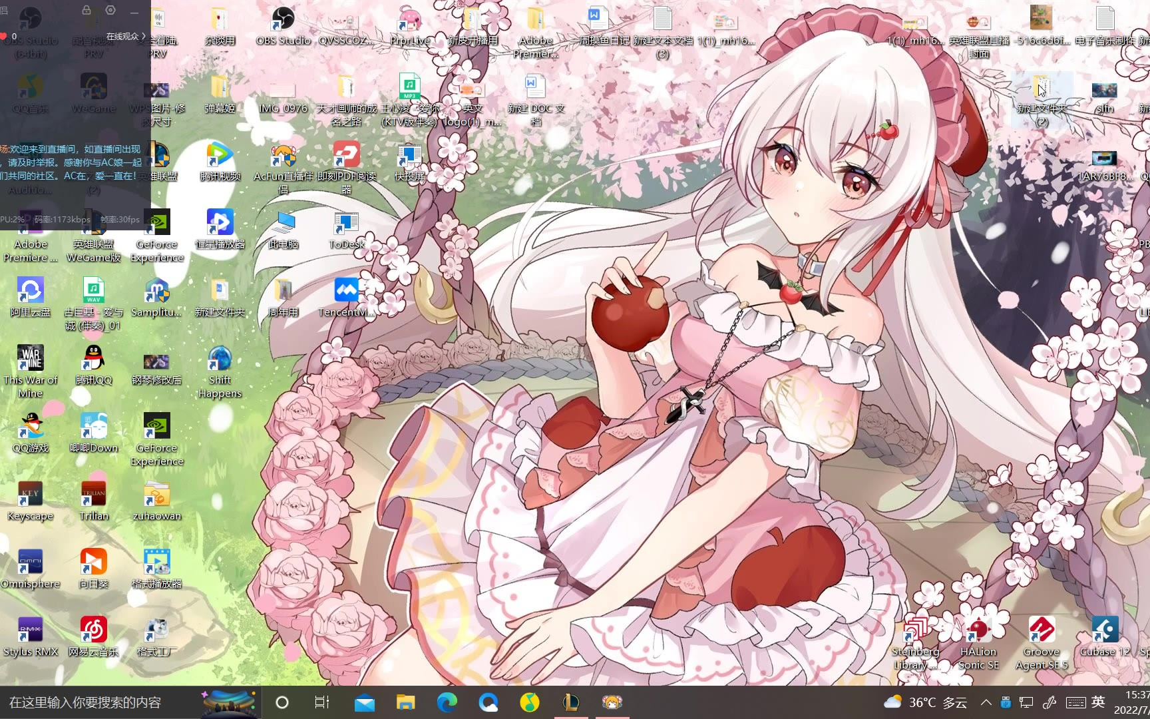Viewport: 1150px width, 719px height.
Task: Open the Windows Ink pen tray icon
Action: 1050,702
